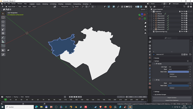Open the File menu
Viewport: 193px width, 109px height.
(5, 4)
